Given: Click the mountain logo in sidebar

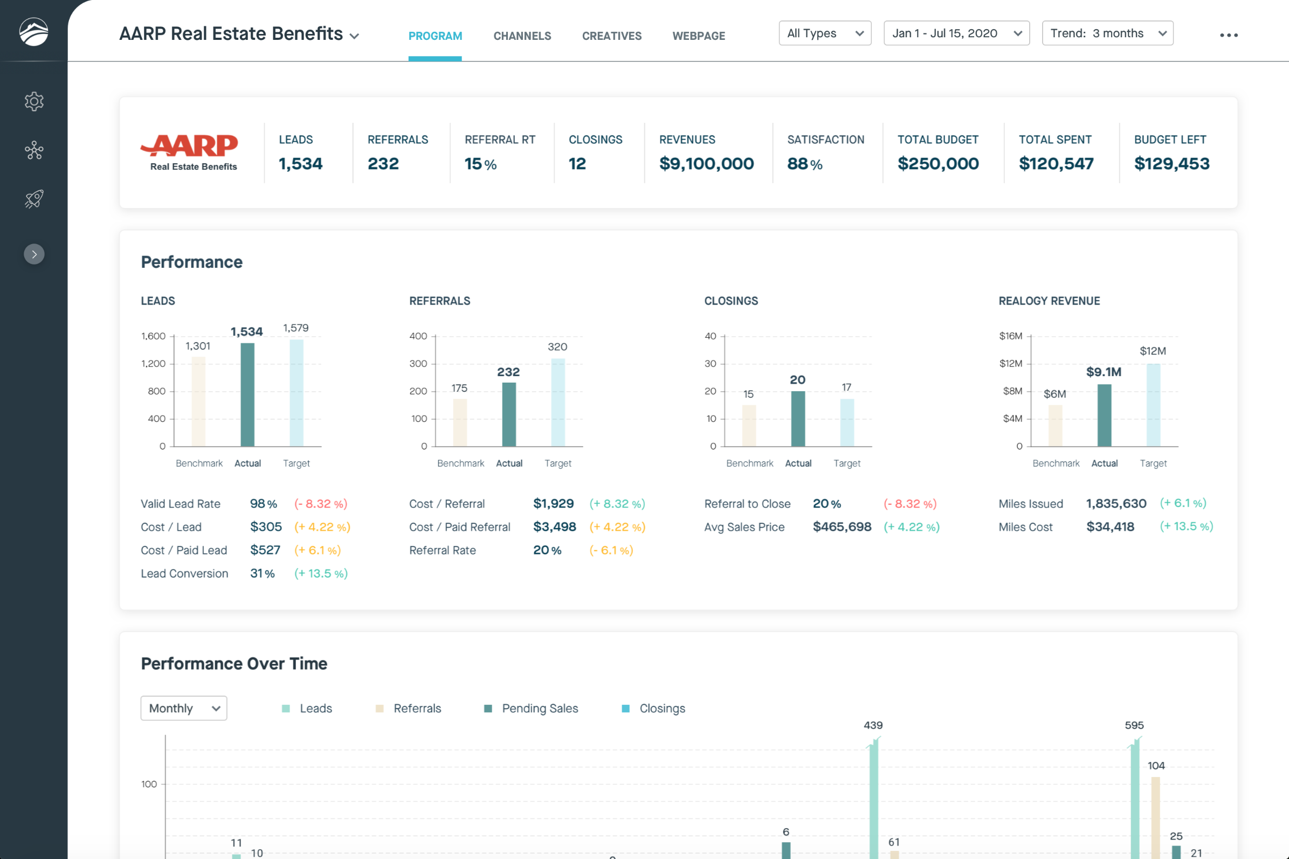Looking at the screenshot, I should (33, 32).
